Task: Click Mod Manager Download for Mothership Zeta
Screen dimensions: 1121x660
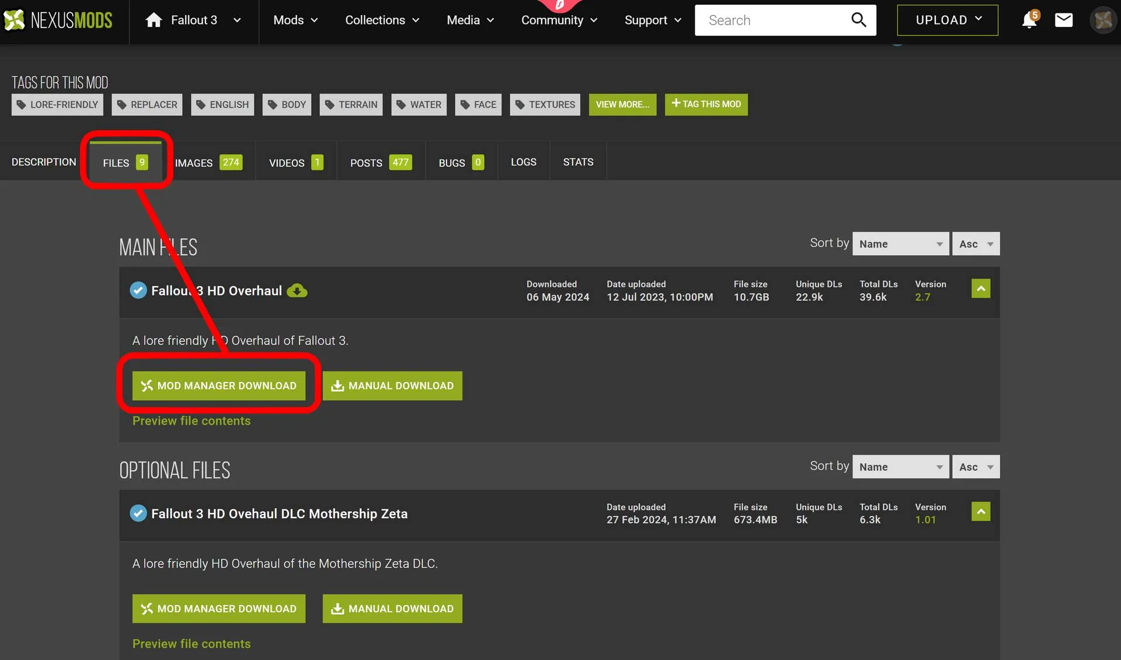Action: 219,609
